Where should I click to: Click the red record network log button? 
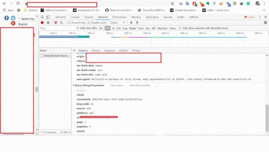(x=42, y=23)
